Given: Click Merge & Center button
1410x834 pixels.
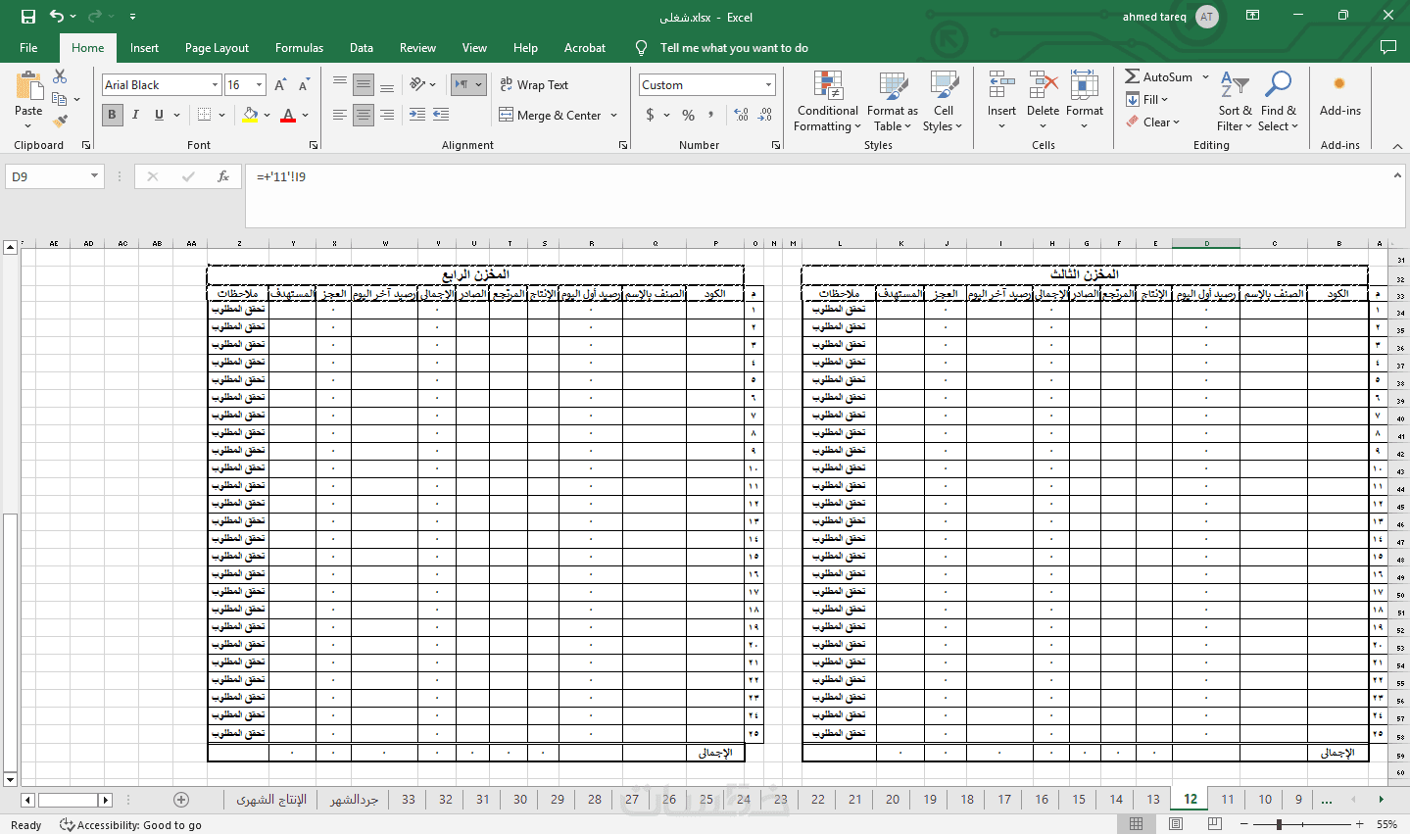Looking at the screenshot, I should 550,115.
